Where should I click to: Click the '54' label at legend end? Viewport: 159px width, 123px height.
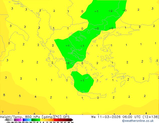[x=72, y=122]
